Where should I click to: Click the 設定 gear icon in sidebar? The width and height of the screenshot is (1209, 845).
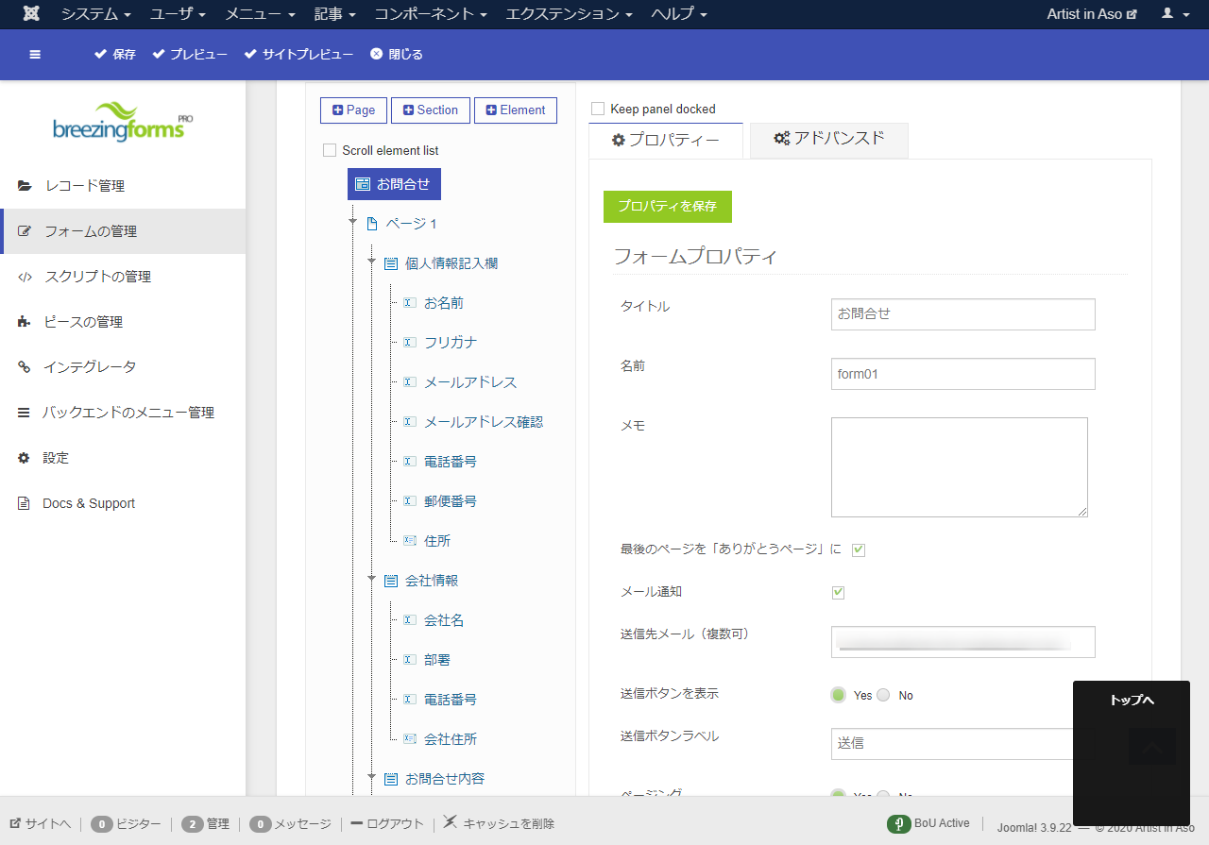coord(24,458)
